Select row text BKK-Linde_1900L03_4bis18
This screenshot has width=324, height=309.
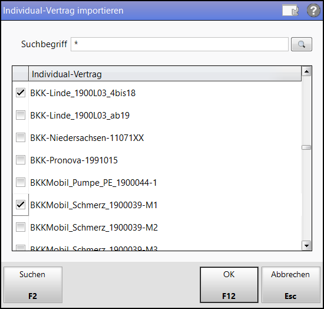point(83,93)
